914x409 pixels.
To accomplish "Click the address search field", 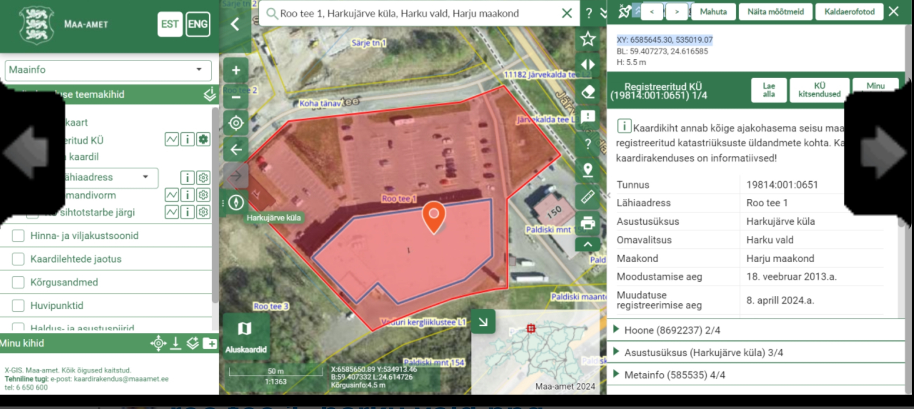I will 418,14.
